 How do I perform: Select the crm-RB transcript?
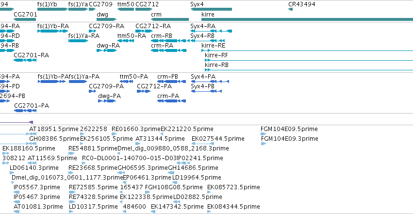point(170,41)
